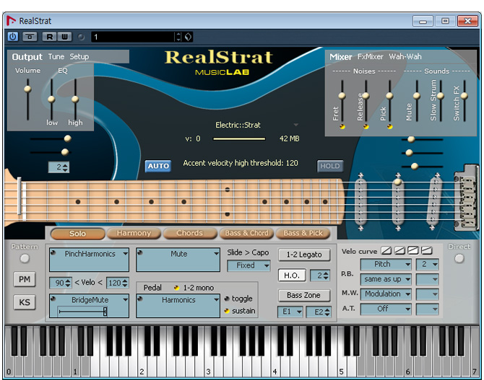484x380 pixels.
Task: Click the low EQ slider knob
Action: 51,100
